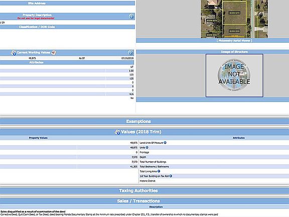Click the aerial parcel map thumbnail
Screen dimensions: 289x217
pos(234,19)
